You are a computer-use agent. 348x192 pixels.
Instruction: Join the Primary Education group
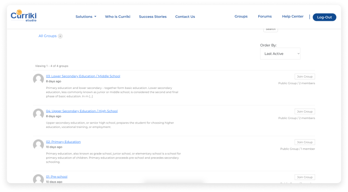tap(305, 142)
